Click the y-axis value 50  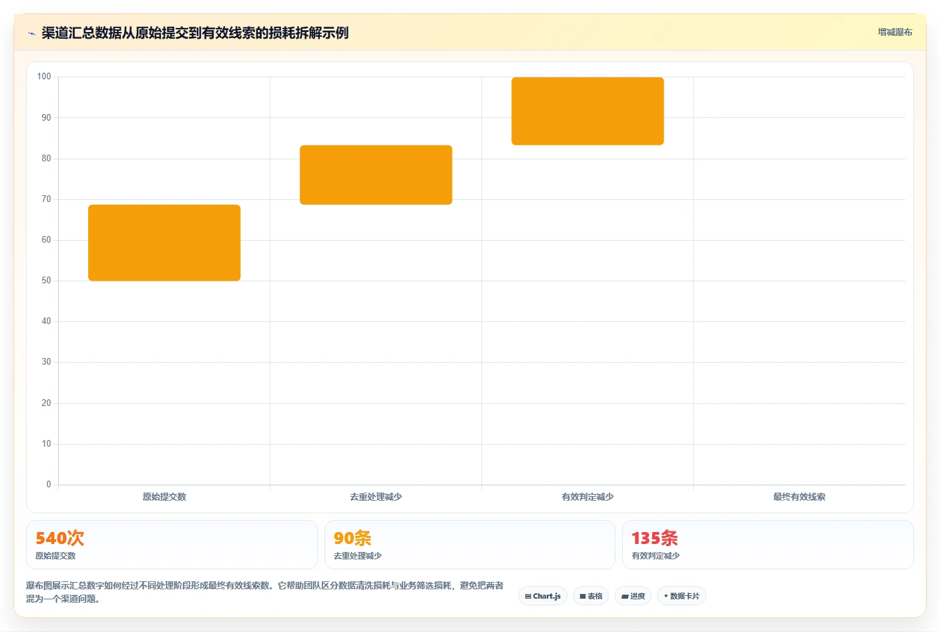click(x=46, y=281)
